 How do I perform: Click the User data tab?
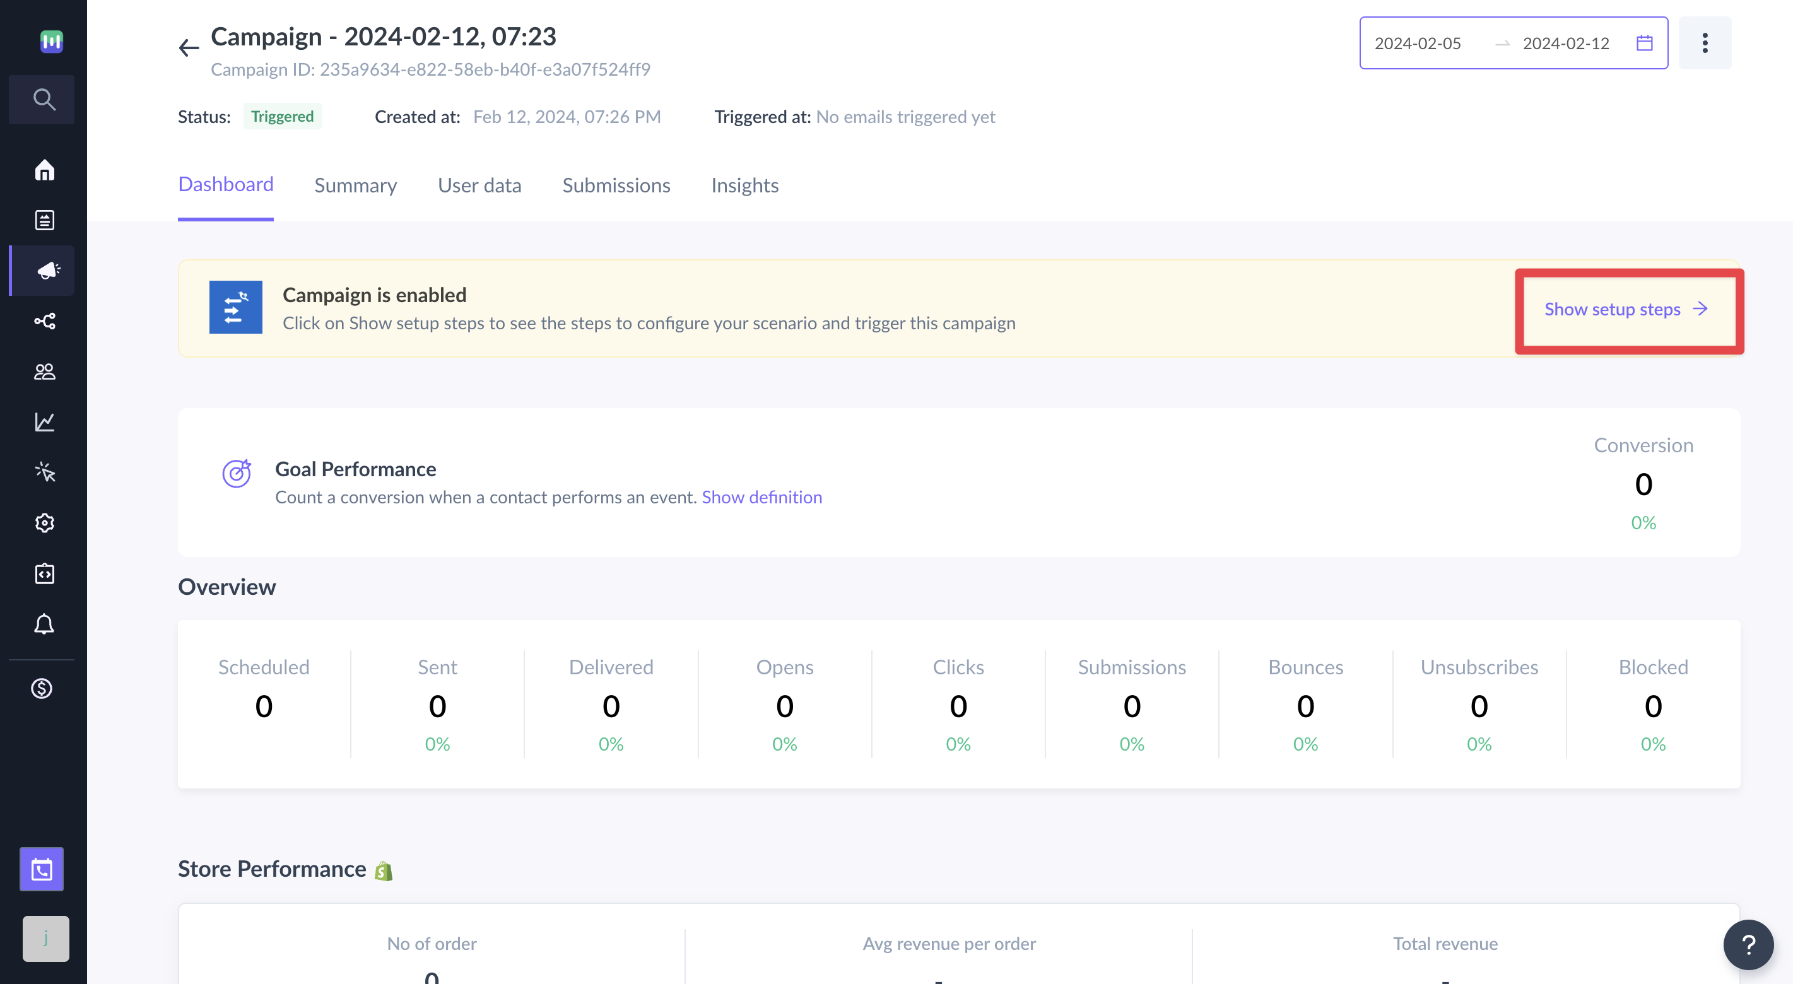(479, 185)
